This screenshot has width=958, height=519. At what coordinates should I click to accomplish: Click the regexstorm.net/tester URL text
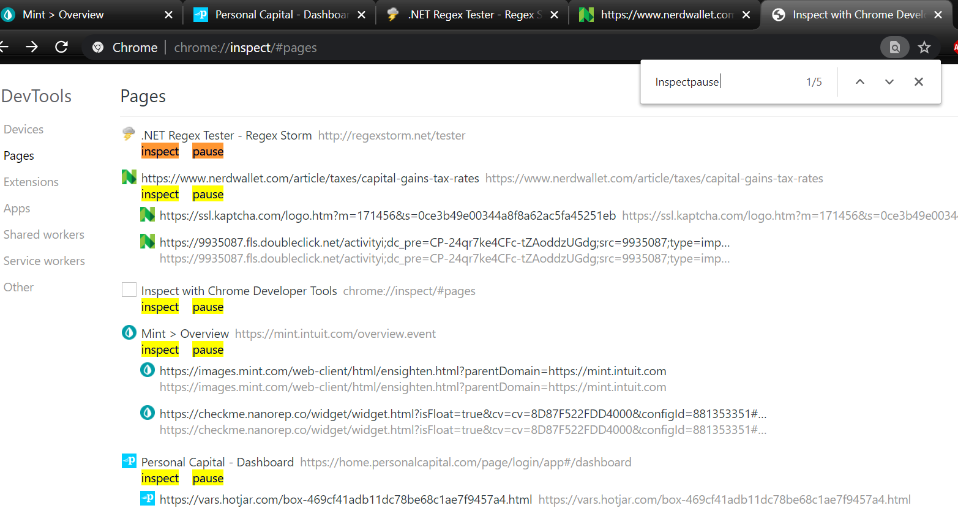(392, 135)
